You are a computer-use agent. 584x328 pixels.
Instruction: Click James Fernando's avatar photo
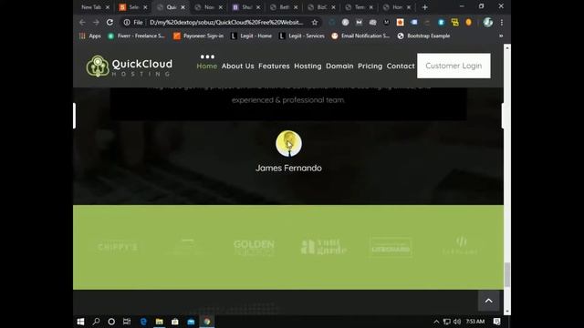(x=288, y=144)
